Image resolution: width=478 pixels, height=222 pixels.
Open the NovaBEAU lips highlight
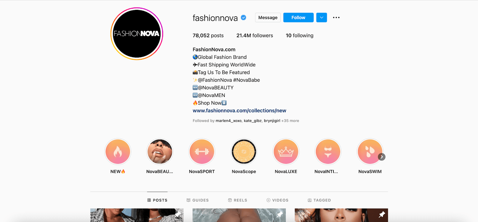pos(160,152)
